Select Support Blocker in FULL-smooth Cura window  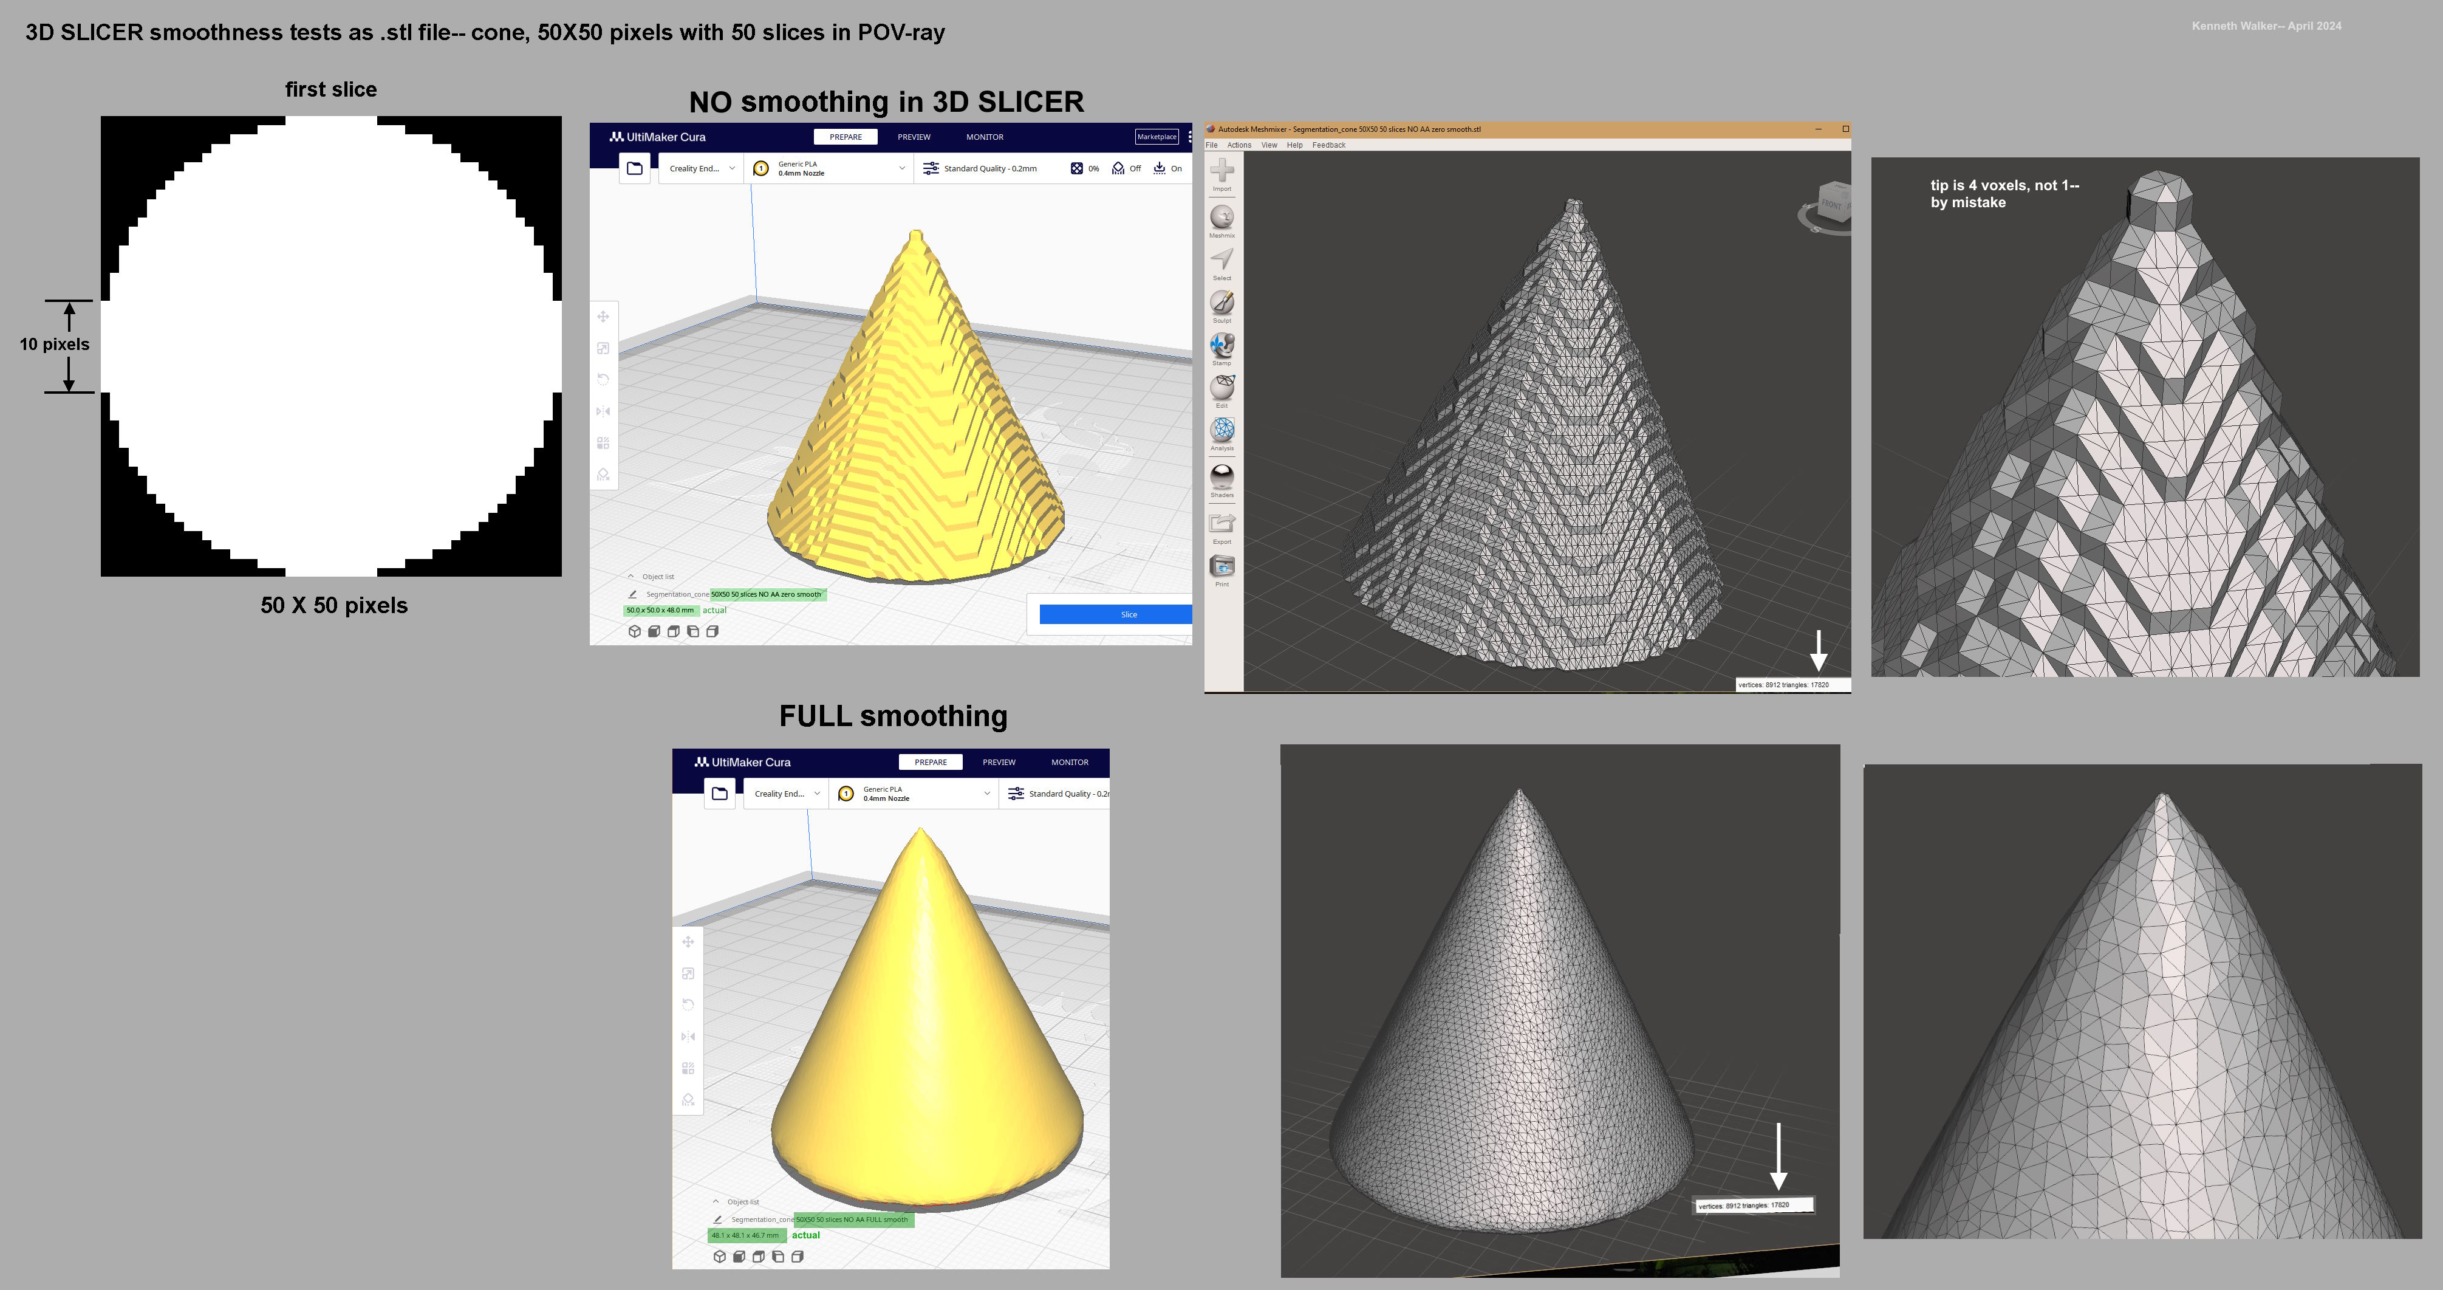point(689,1099)
